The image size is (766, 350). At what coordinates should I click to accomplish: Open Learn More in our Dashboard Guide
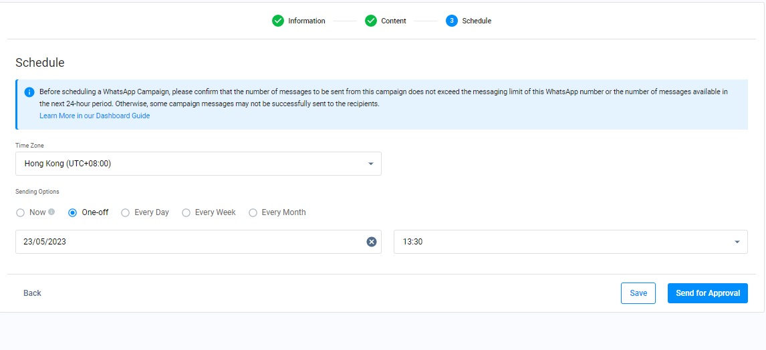pyautogui.click(x=95, y=116)
